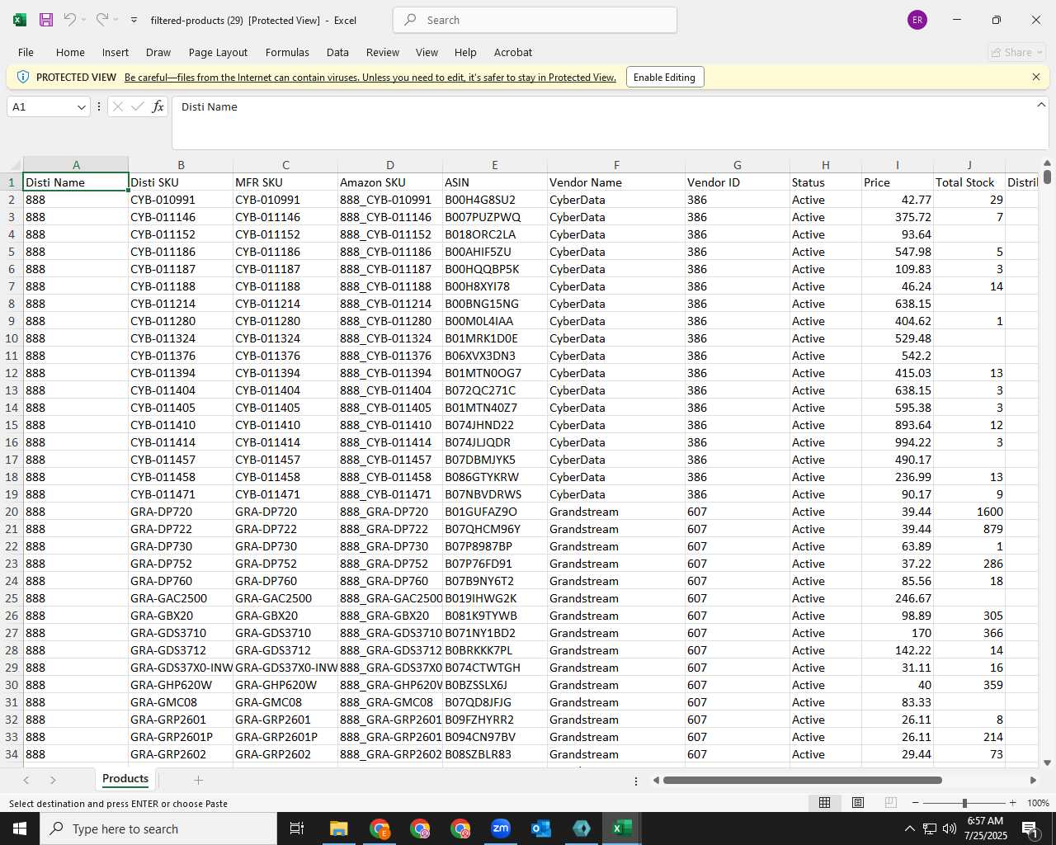
Task: Open Zoom app from taskbar
Action: 501,828
